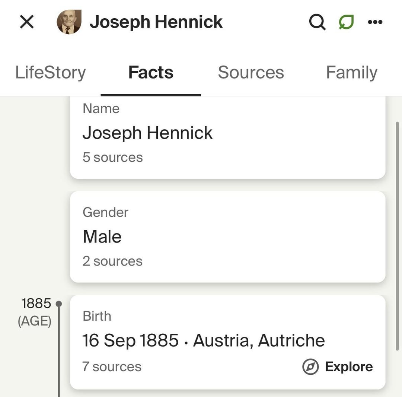This screenshot has height=397, width=402.
Task: View the 2 sources for Gender
Action: point(112,261)
